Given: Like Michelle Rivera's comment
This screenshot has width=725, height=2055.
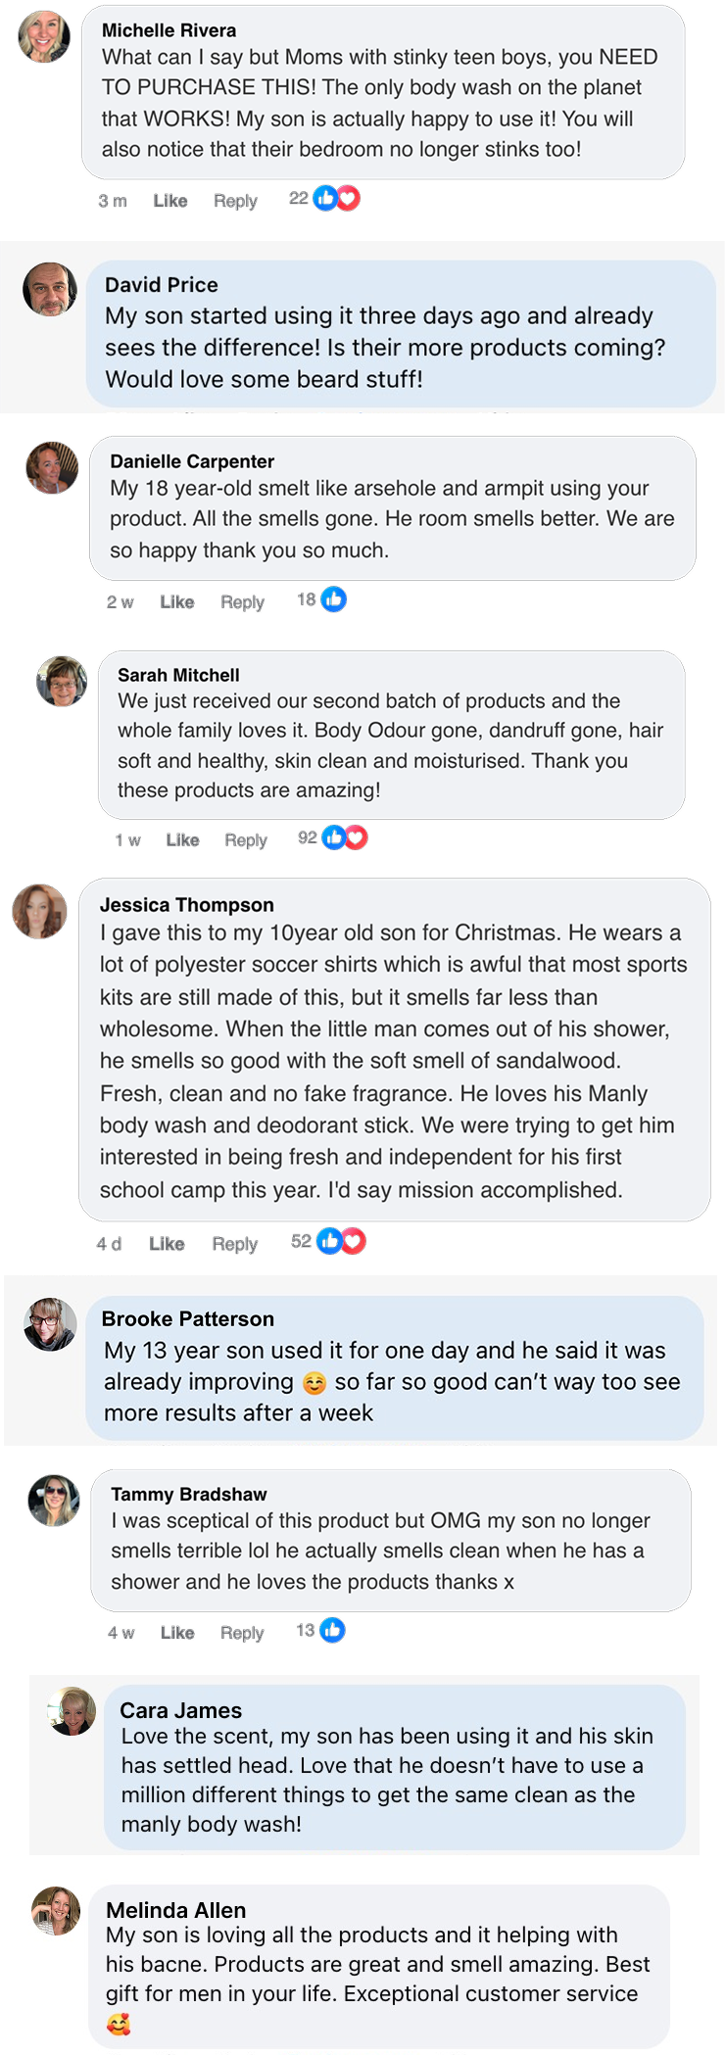Looking at the screenshot, I should click(x=170, y=201).
